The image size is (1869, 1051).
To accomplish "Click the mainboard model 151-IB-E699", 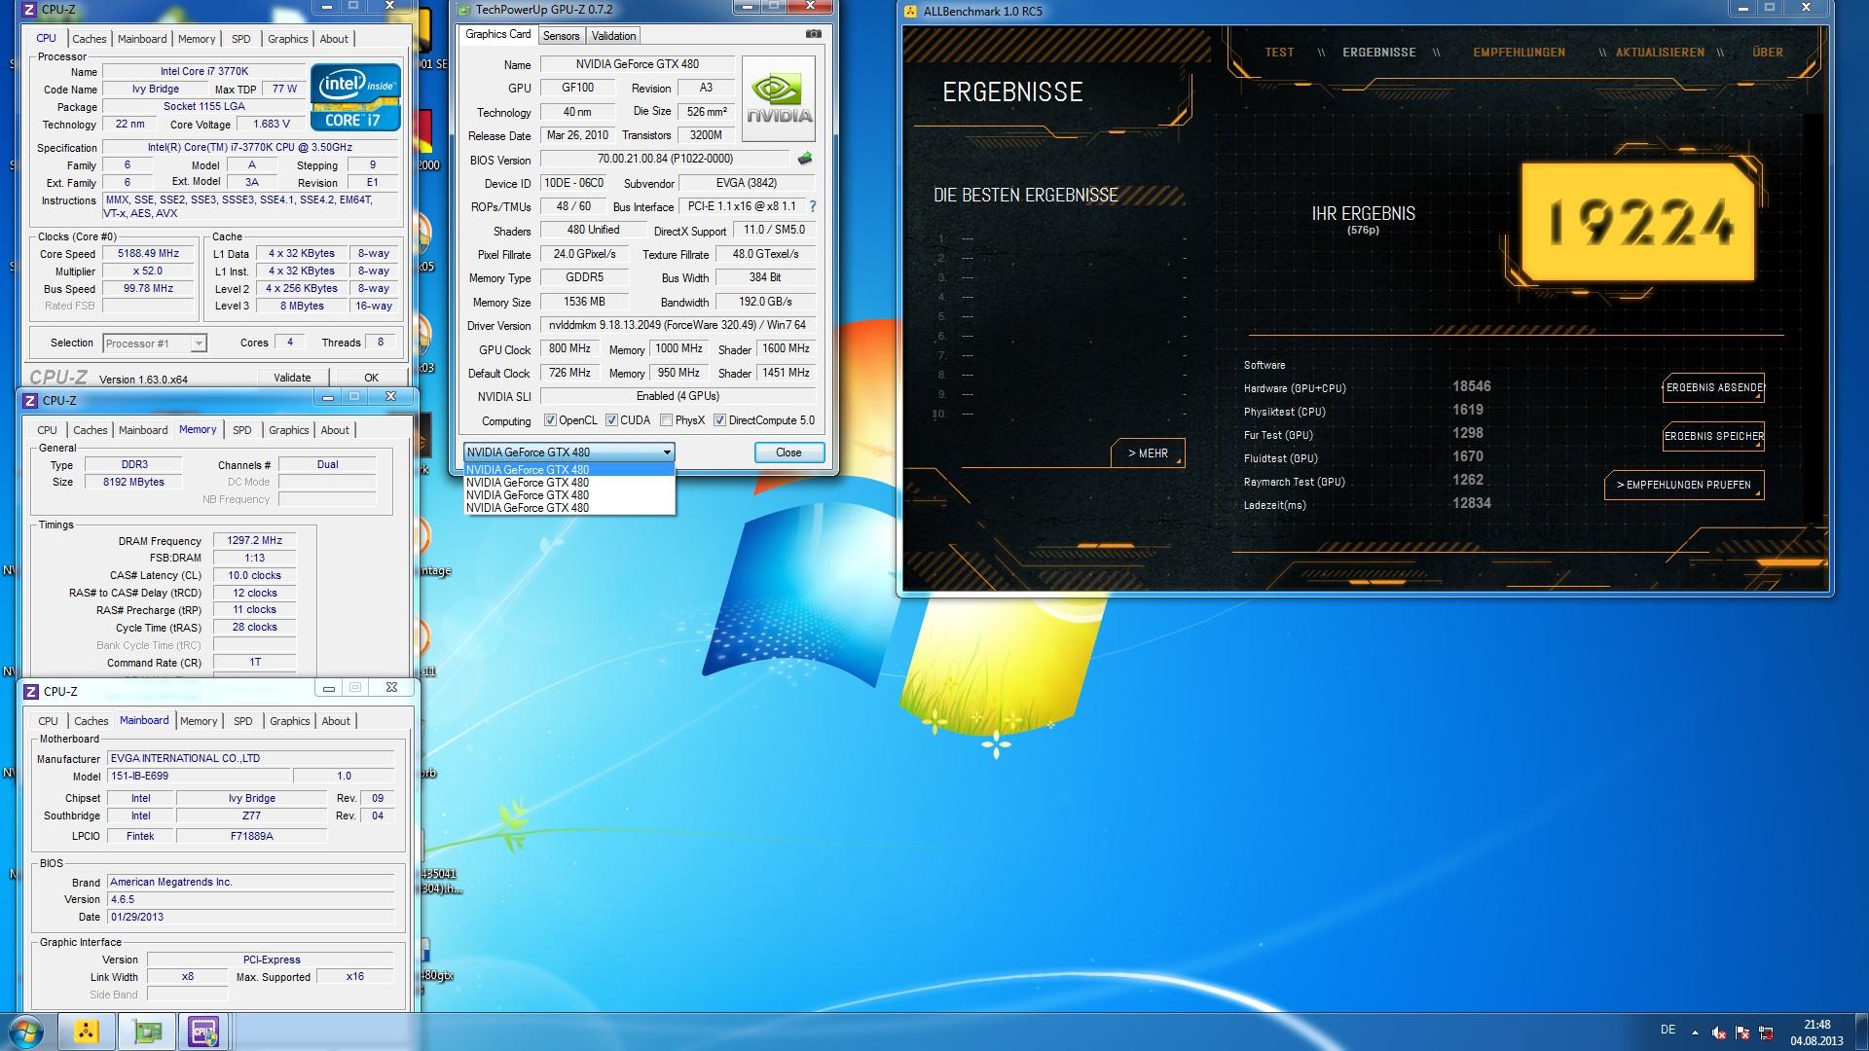I will 199,776.
